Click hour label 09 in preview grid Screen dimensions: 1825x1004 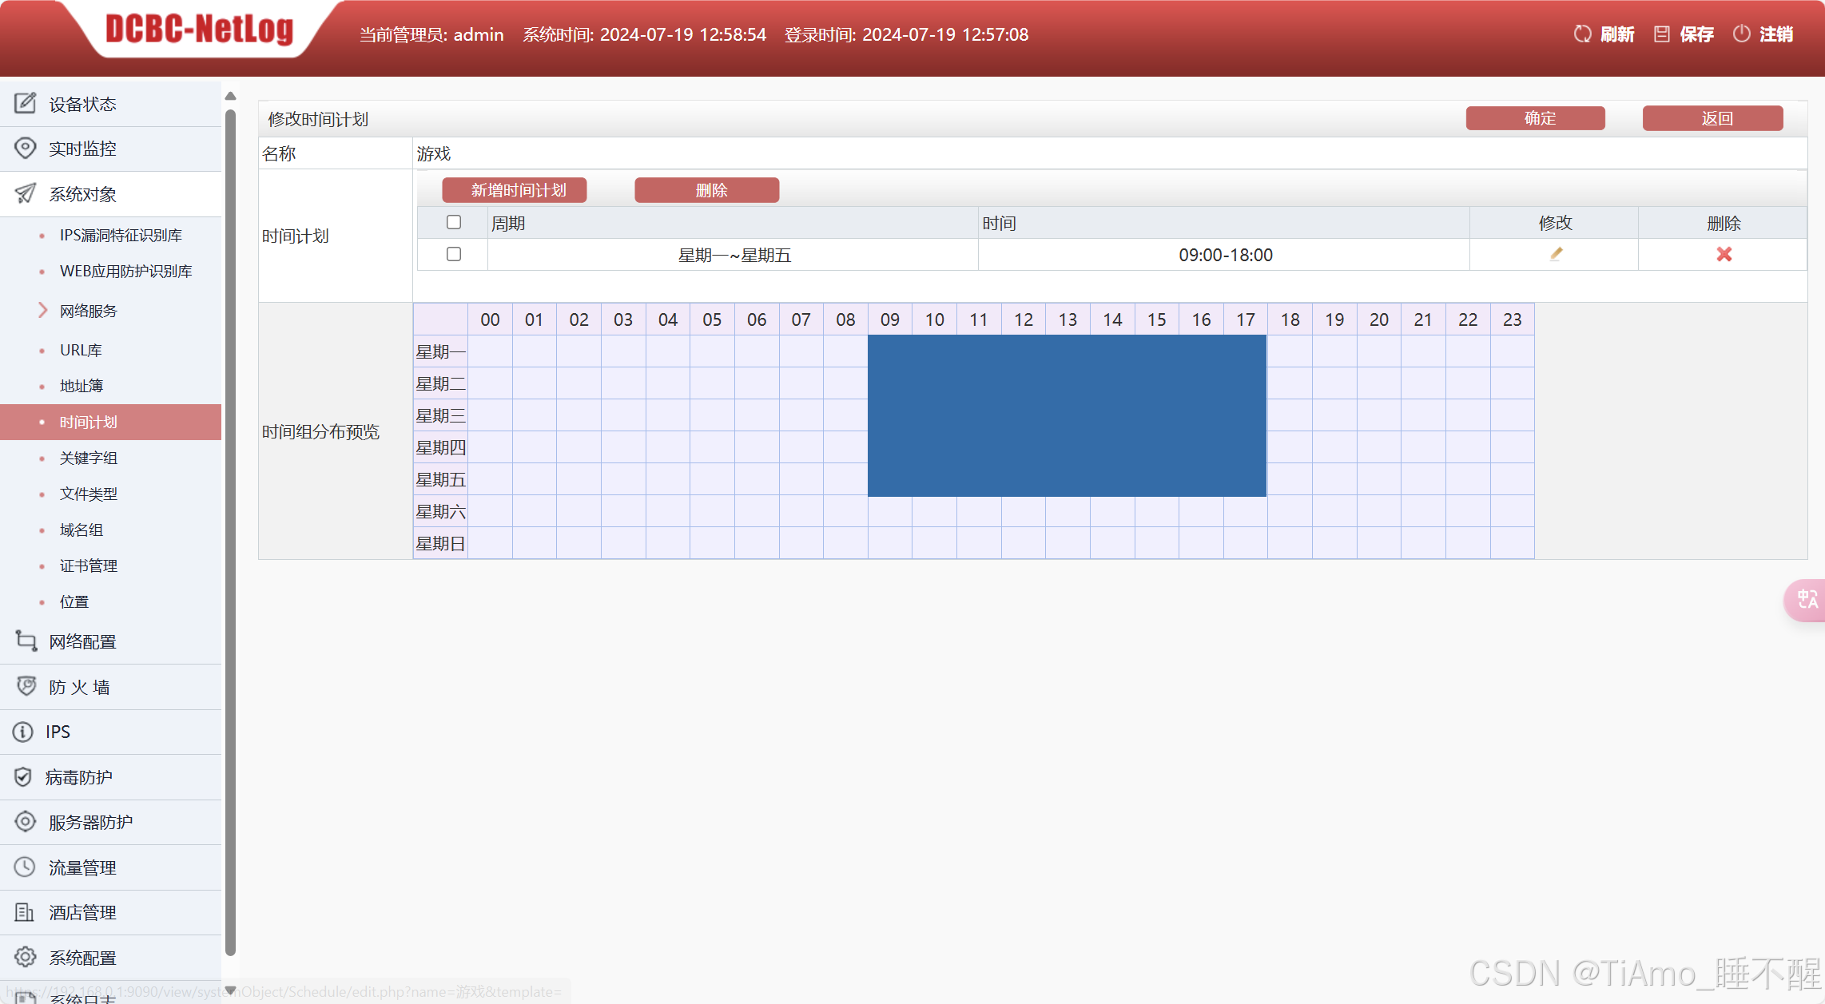tap(890, 319)
